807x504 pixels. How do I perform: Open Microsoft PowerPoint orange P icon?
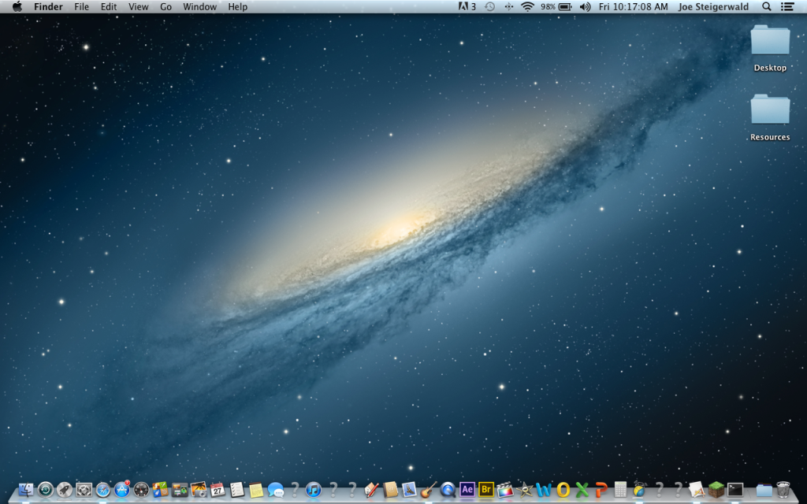[601, 490]
